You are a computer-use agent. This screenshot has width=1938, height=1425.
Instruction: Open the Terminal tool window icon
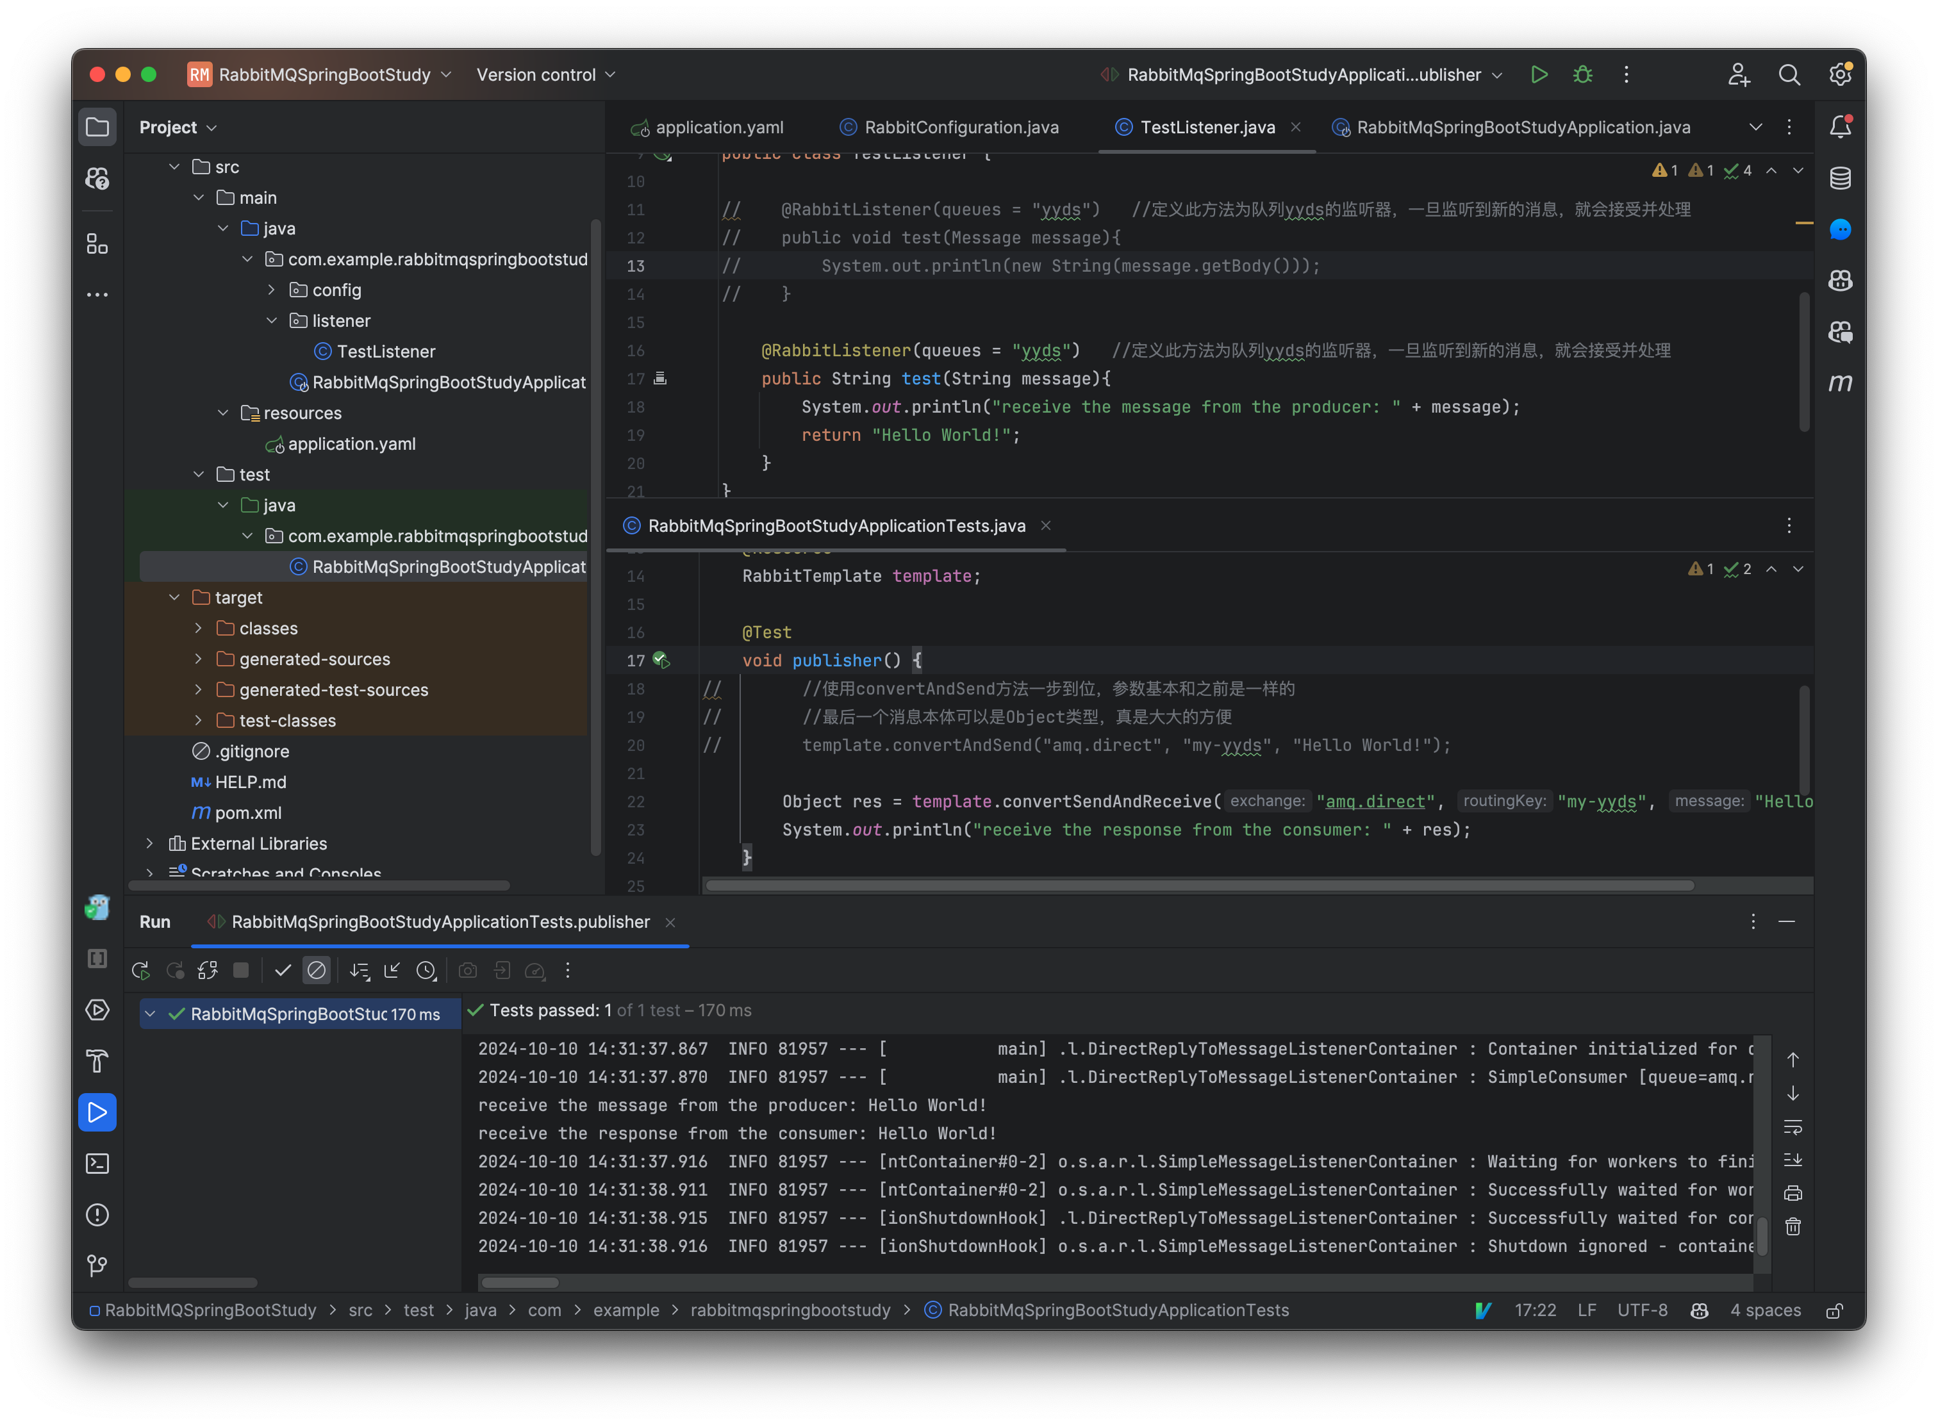point(97,1164)
